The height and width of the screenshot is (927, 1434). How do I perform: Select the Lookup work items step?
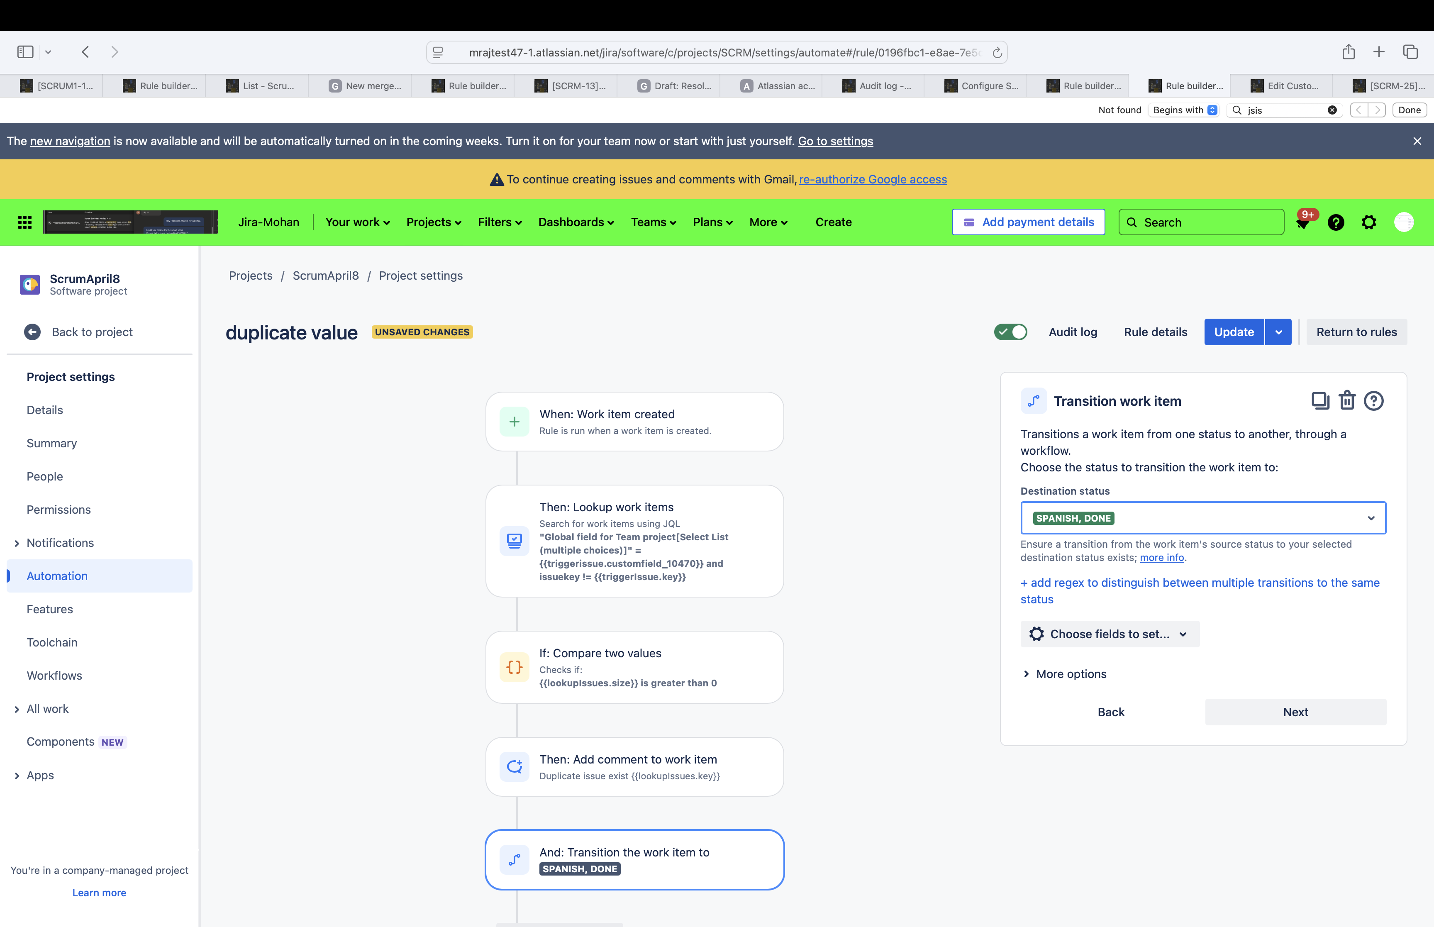(x=634, y=541)
